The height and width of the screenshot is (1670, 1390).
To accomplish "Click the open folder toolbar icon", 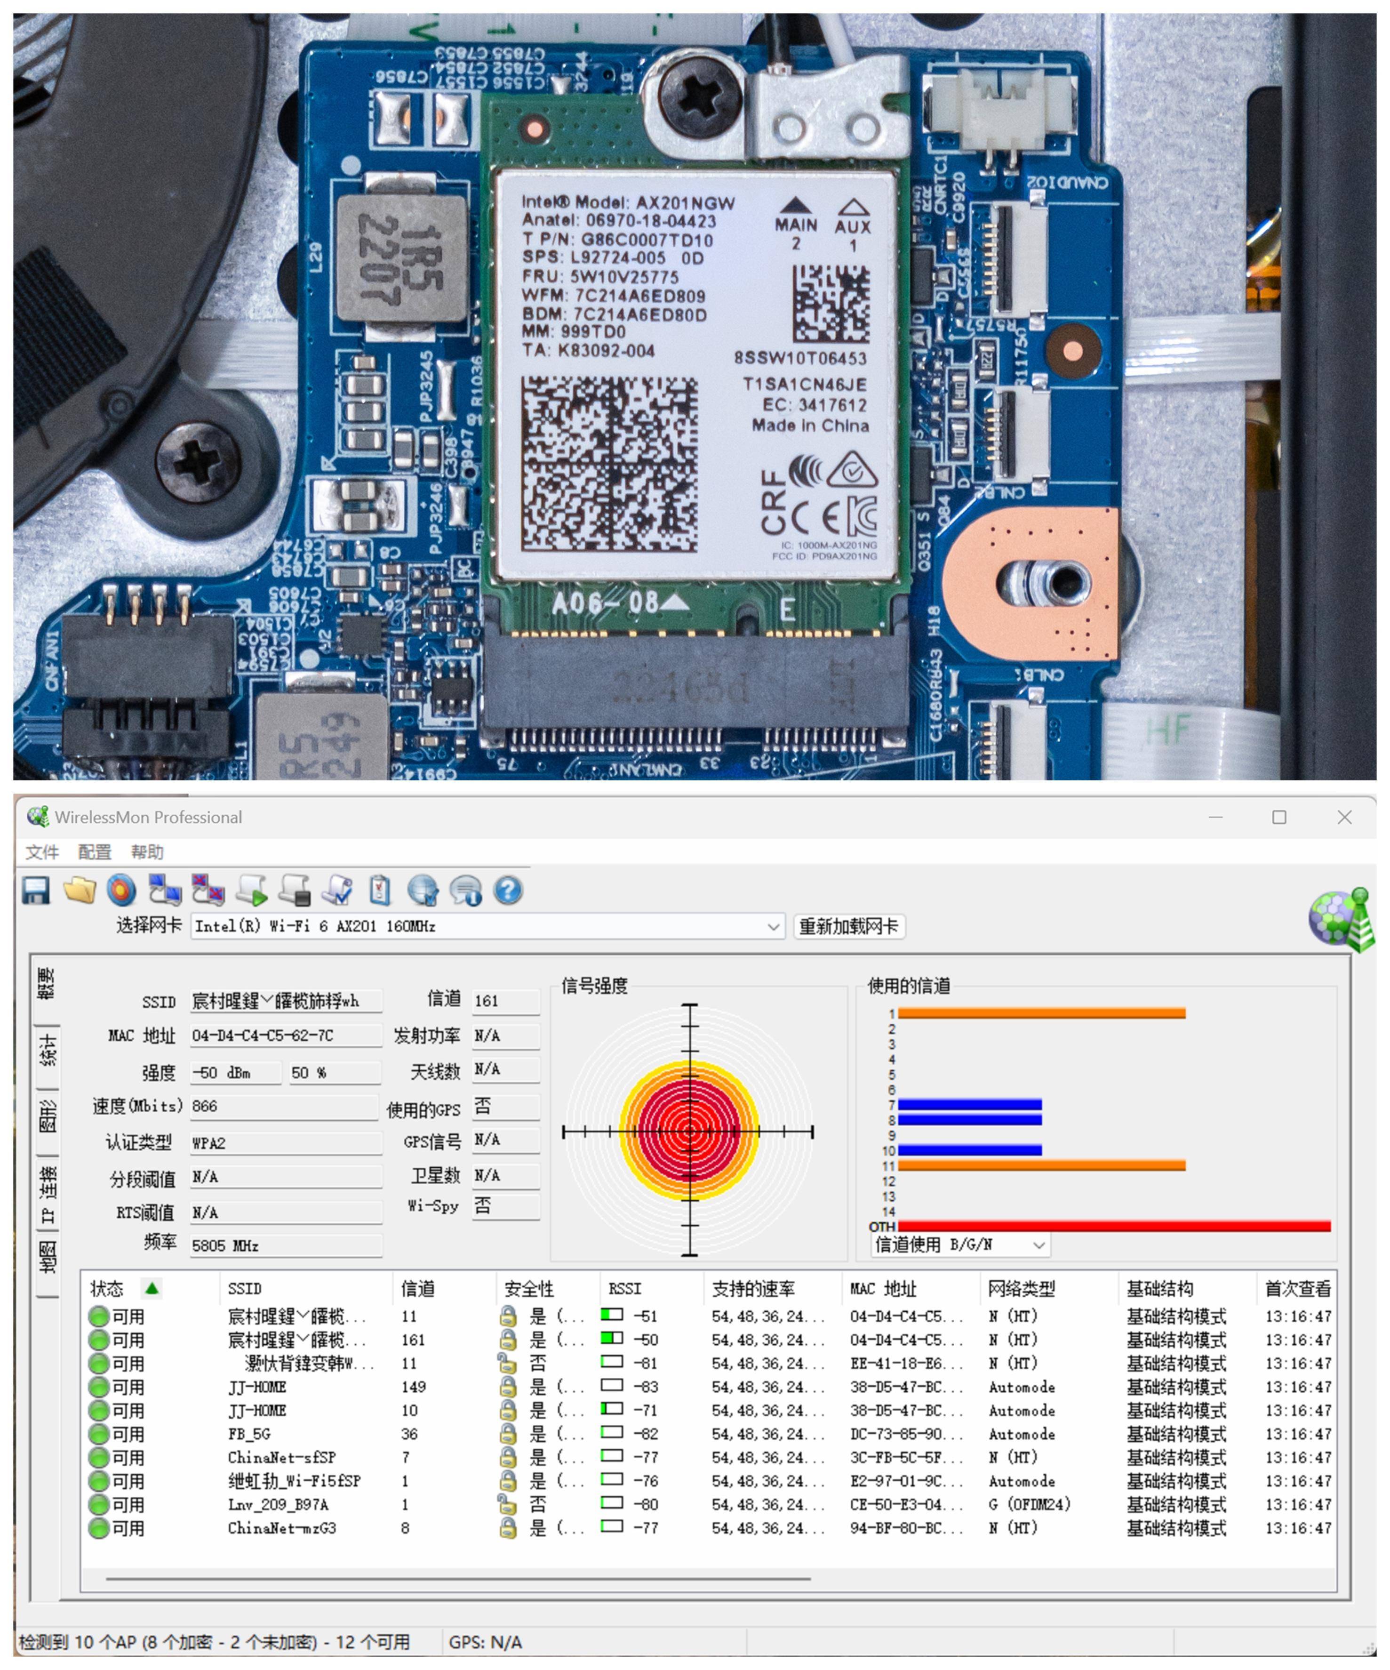I will [x=80, y=891].
